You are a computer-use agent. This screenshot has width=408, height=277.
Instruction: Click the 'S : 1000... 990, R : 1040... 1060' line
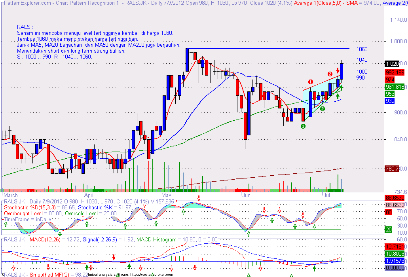(x=54, y=57)
